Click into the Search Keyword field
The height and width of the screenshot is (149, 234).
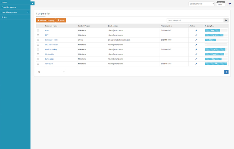pos(195,20)
